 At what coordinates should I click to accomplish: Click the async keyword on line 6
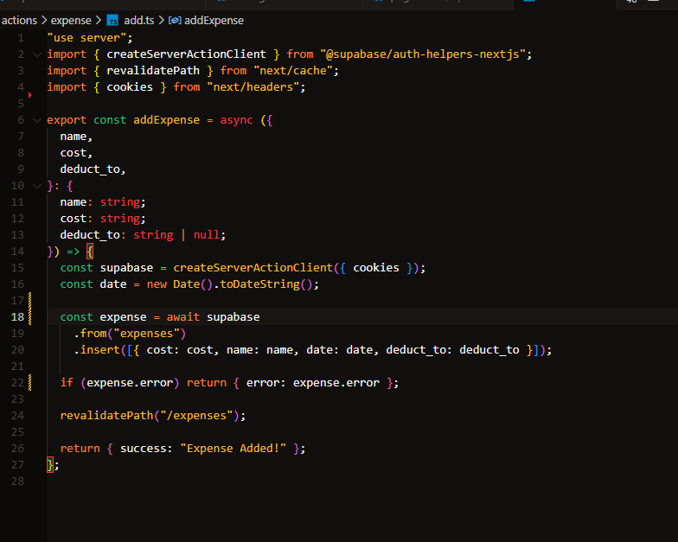pos(236,119)
